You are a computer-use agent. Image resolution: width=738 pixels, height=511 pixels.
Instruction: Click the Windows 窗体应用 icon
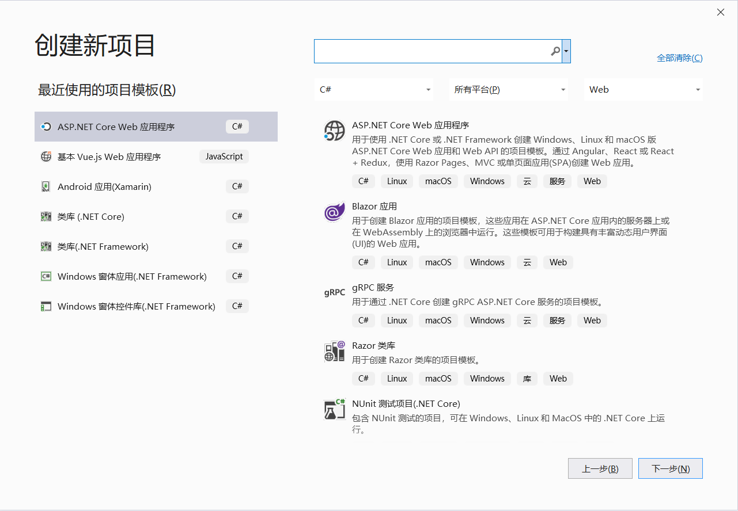[46, 276]
